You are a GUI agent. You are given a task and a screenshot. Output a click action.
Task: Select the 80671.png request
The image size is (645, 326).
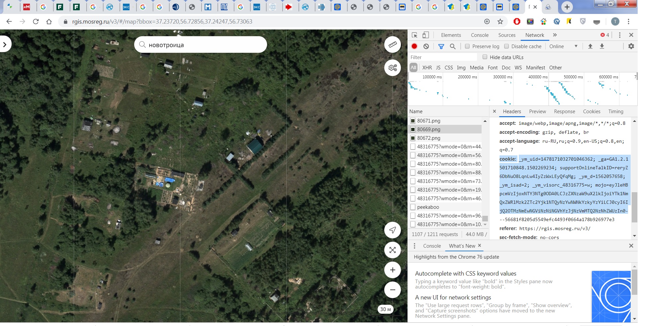(428, 121)
